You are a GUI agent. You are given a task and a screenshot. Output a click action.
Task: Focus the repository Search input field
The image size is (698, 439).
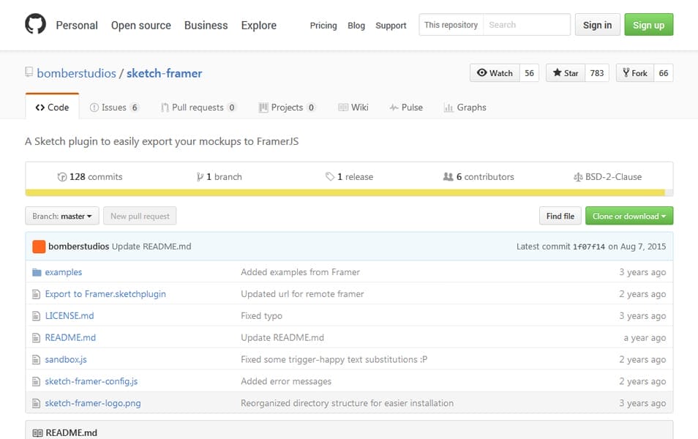(526, 25)
